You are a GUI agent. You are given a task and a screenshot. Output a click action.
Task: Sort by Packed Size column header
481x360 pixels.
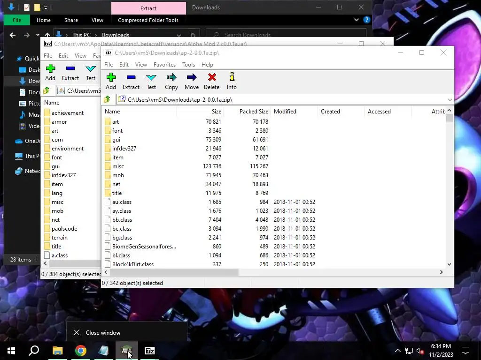tap(247, 112)
